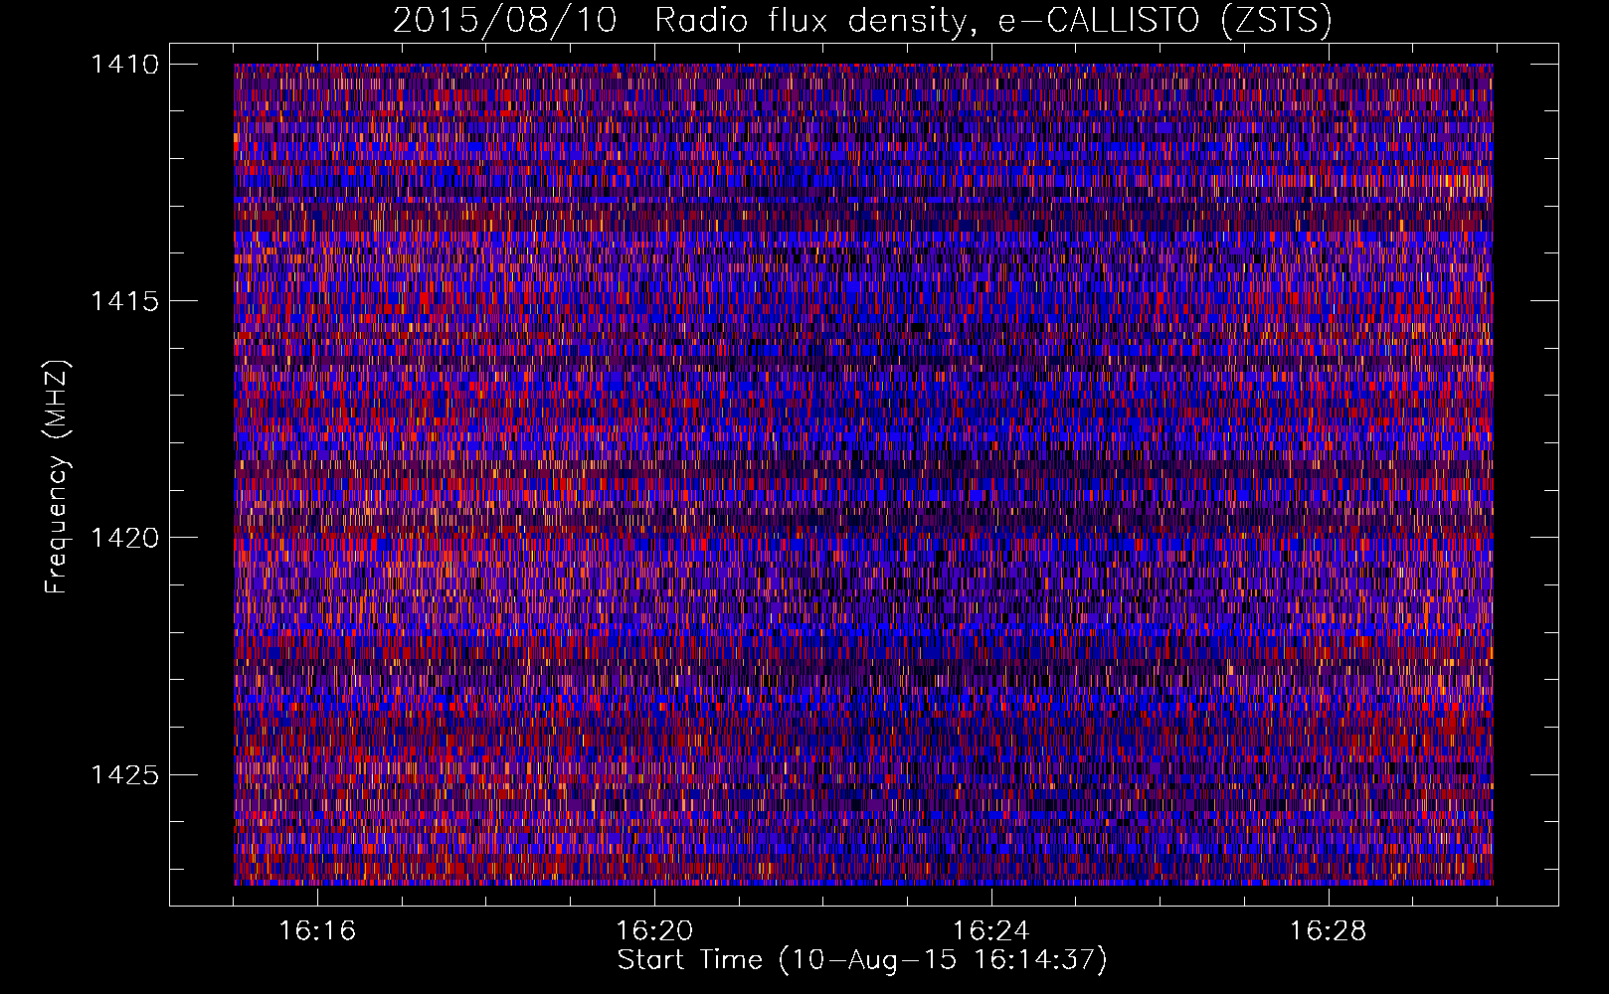Click the plot title '2015/08/10 Radio flux density, e-CALLISTO (ZSTS)'
The image size is (1609, 994).
pos(862,21)
